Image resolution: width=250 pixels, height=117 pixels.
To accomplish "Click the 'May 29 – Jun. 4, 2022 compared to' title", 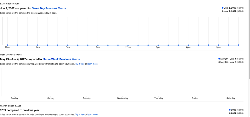I will pos(21,59).
